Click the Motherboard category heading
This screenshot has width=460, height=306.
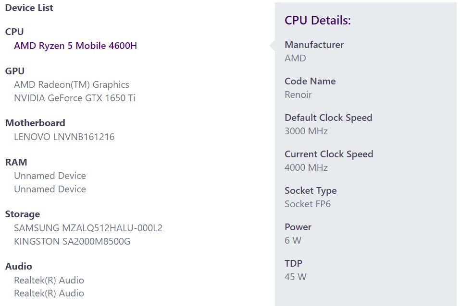35,123
